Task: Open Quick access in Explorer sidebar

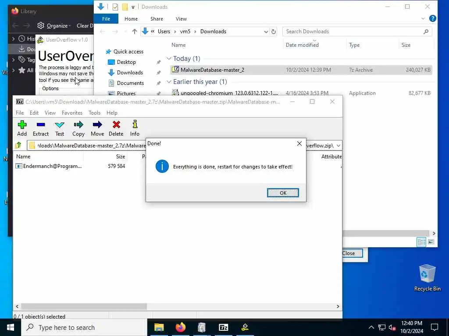Action: coord(128,52)
